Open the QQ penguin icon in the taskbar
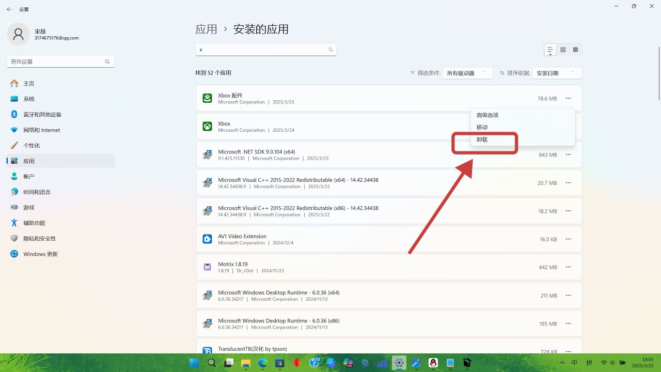661x372 pixels. point(433,363)
